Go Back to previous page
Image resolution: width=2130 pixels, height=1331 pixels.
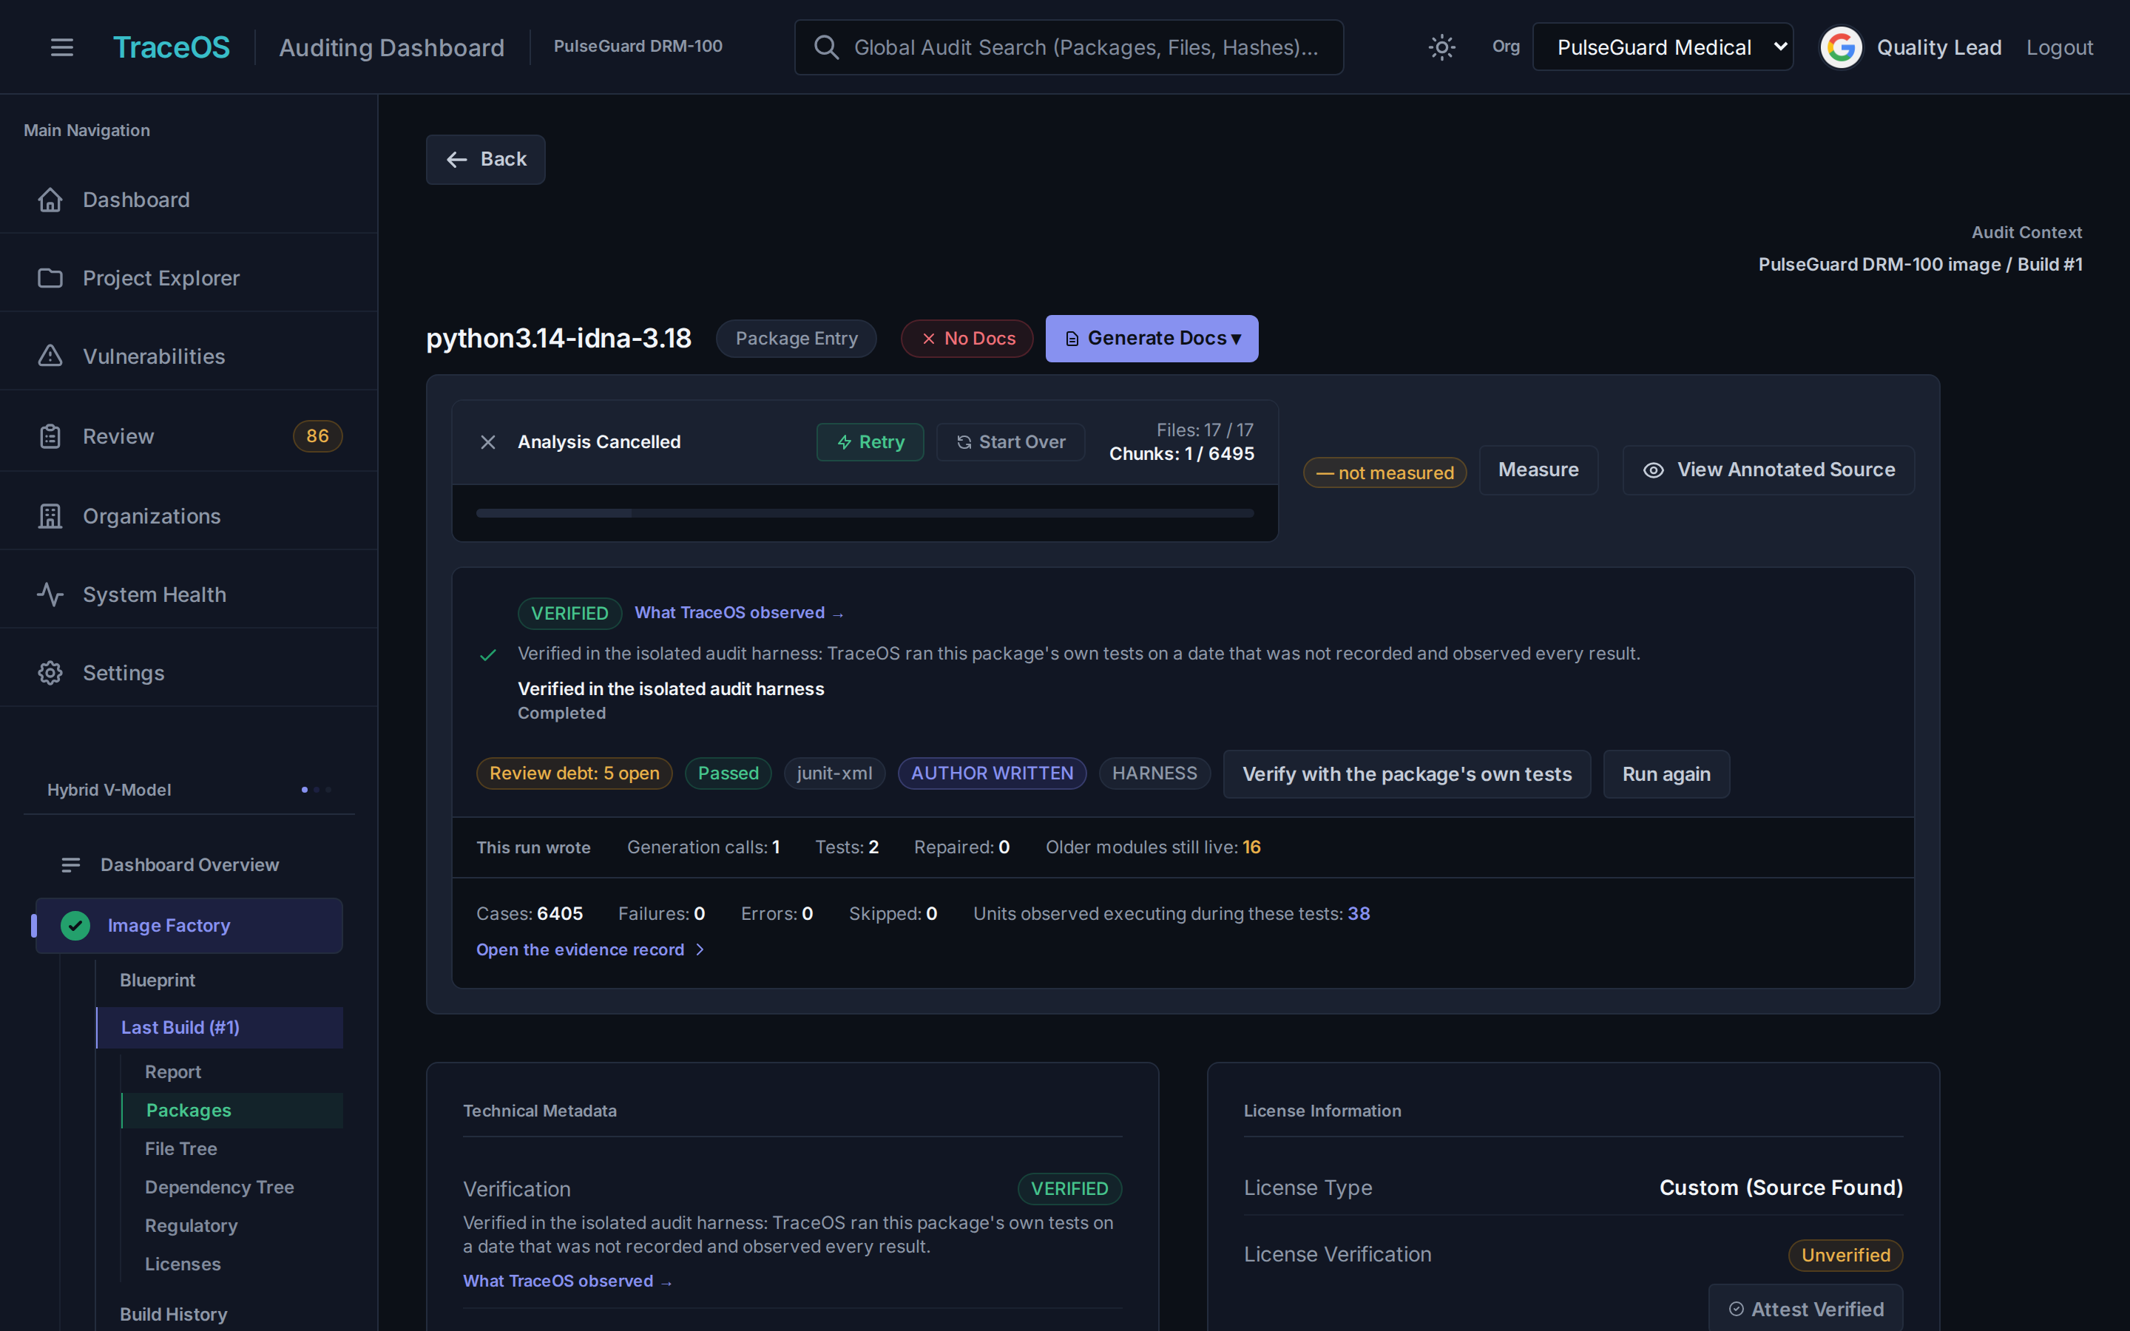[486, 159]
